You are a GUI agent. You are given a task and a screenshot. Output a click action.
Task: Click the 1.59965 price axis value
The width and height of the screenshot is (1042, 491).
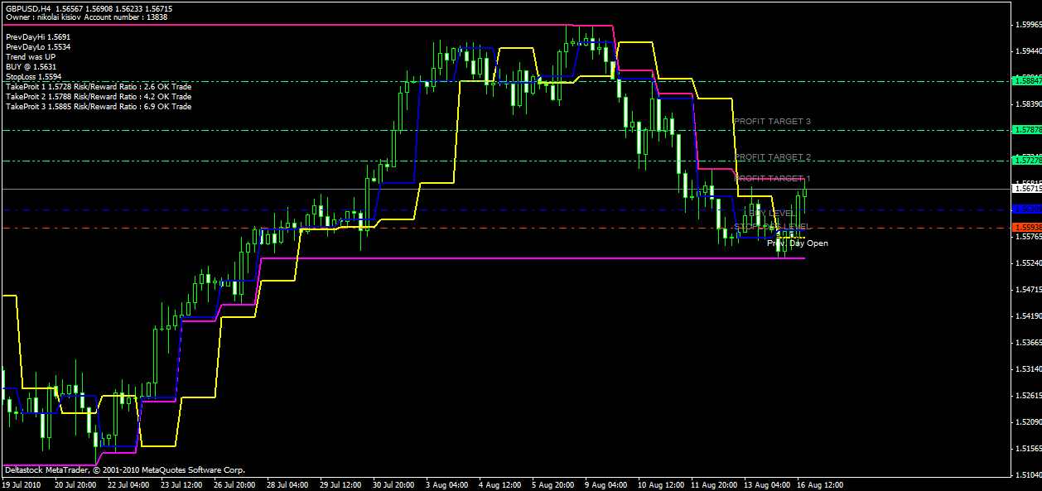pos(1028,25)
